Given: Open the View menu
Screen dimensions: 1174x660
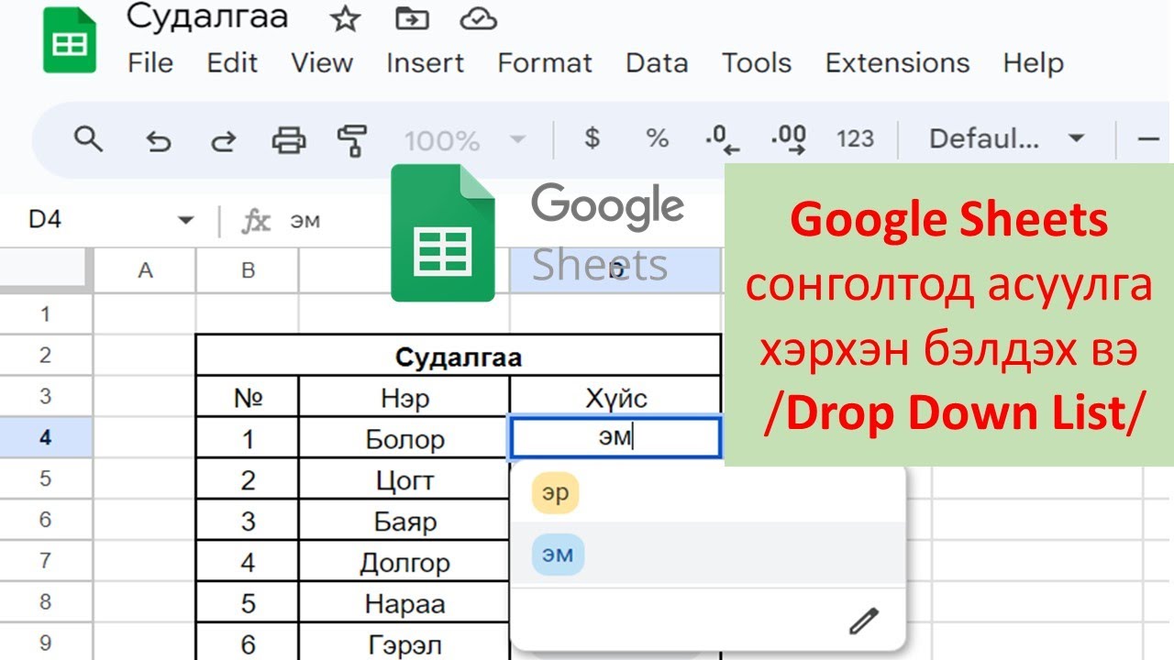Looking at the screenshot, I should click(x=322, y=62).
